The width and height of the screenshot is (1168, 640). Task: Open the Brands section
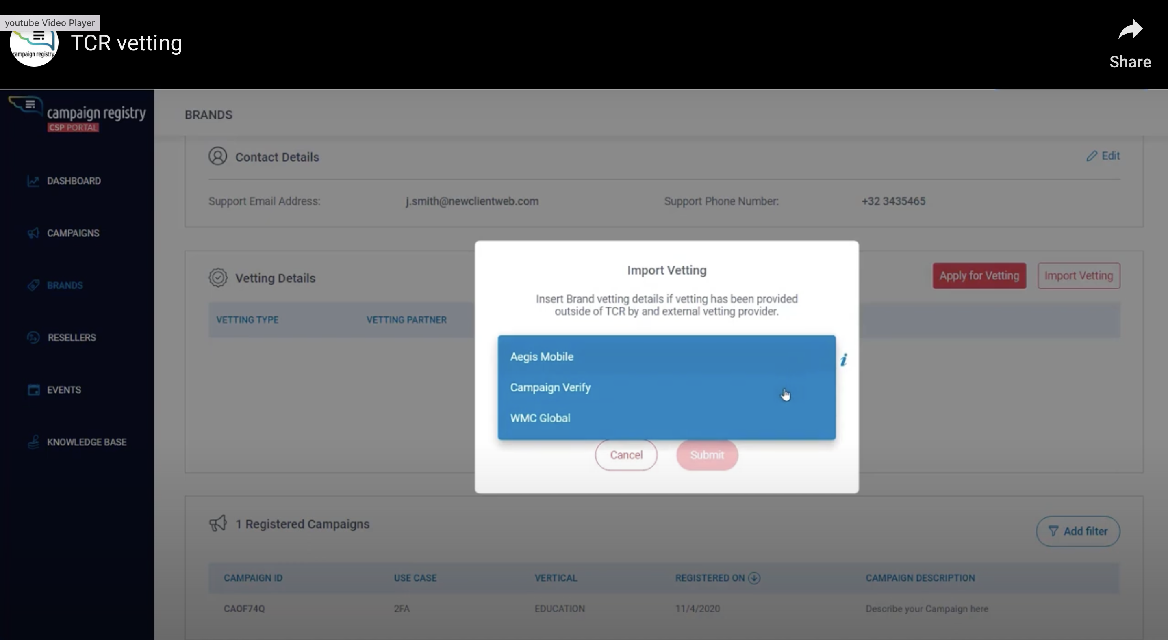65,285
